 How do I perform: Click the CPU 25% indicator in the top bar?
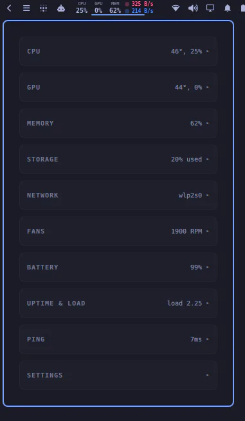tap(82, 8)
